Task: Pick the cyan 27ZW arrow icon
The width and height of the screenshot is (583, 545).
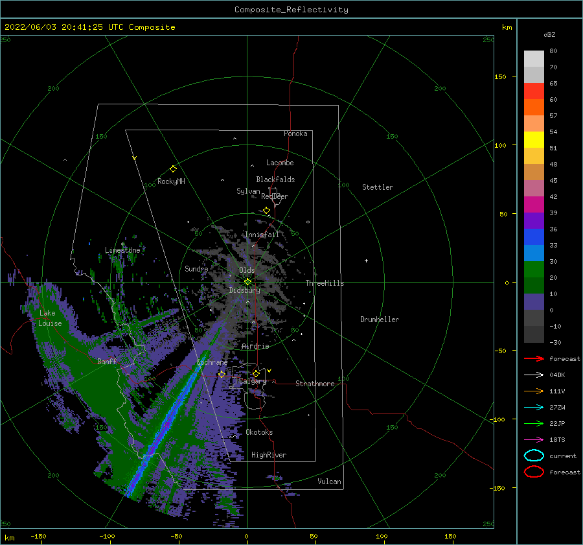Action: pyautogui.click(x=534, y=408)
